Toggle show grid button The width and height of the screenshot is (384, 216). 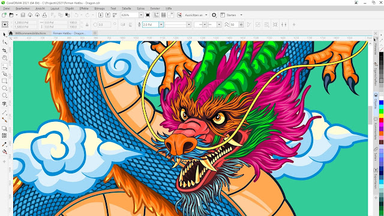coord(164,15)
